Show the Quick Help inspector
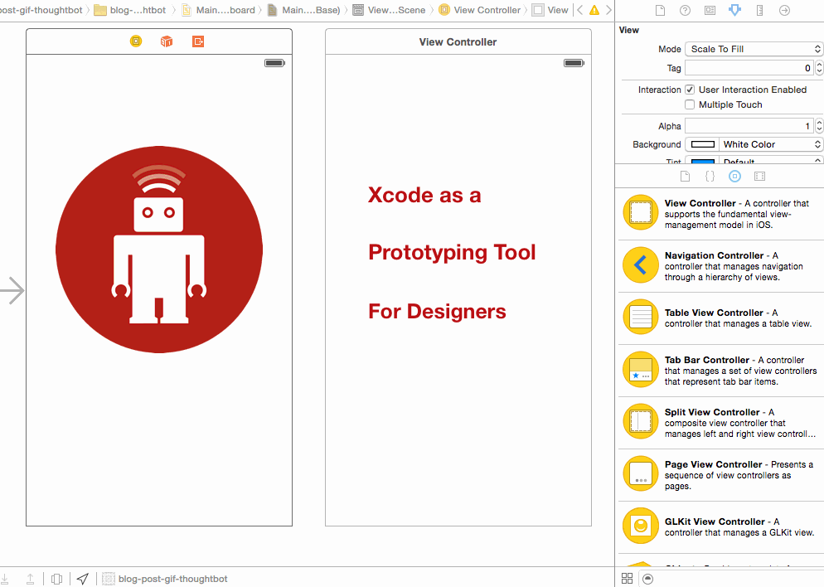This screenshot has width=824, height=587. (x=685, y=10)
